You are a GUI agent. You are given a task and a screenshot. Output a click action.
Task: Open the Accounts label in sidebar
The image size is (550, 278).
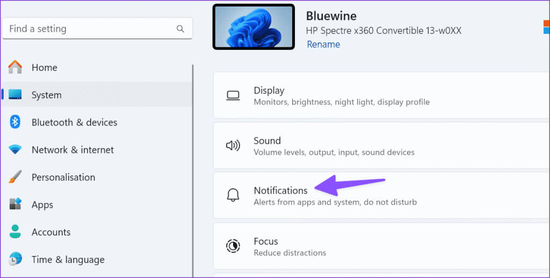point(51,232)
